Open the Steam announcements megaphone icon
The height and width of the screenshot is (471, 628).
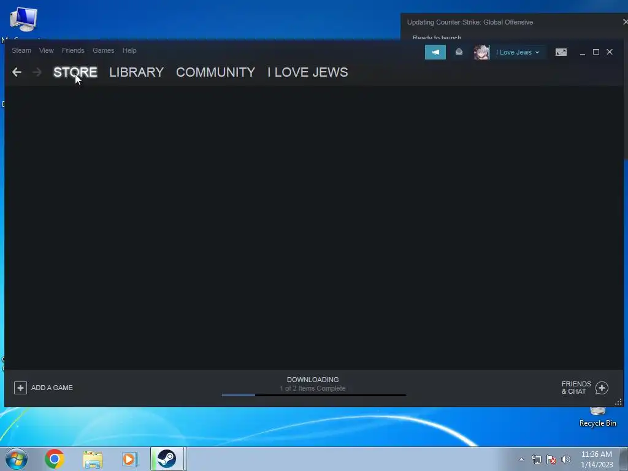[435, 52]
